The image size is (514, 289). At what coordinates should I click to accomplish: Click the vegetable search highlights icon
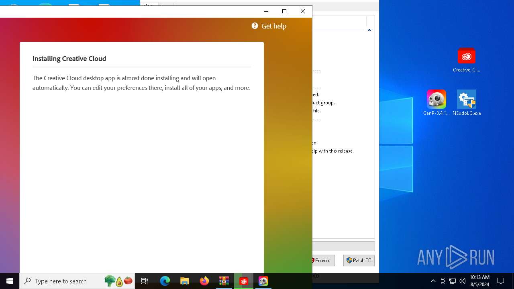pos(118,281)
